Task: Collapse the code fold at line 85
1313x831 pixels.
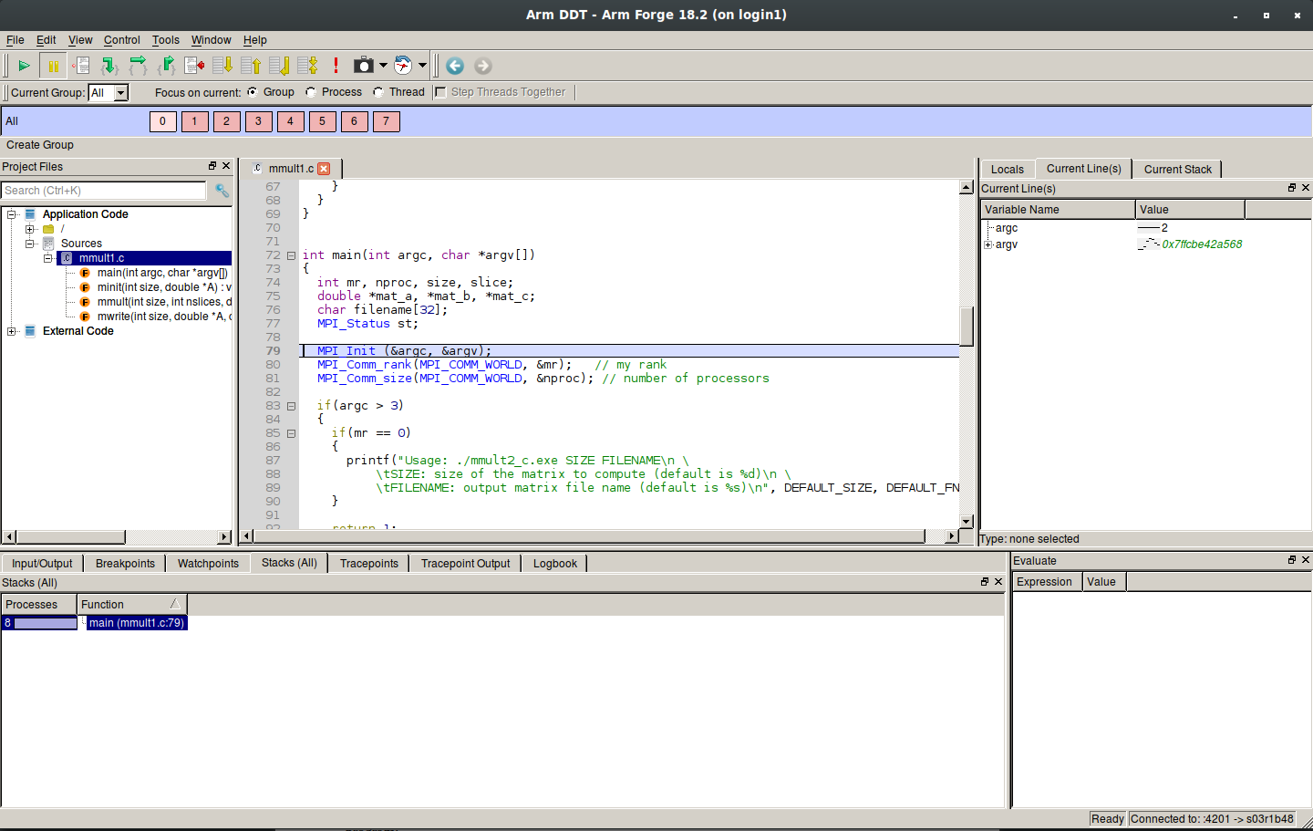Action: click(x=292, y=433)
